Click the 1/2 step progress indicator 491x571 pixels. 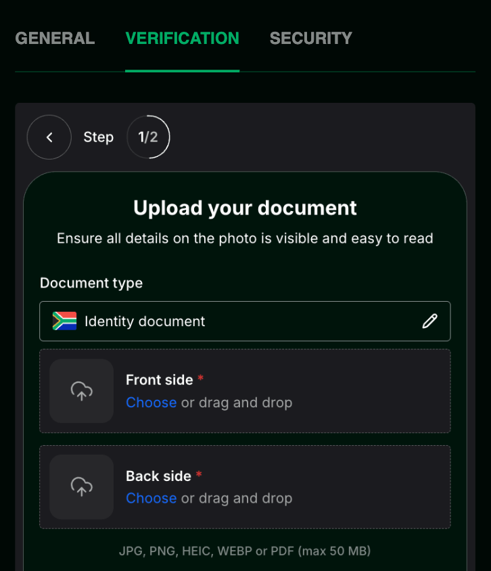[x=148, y=137]
